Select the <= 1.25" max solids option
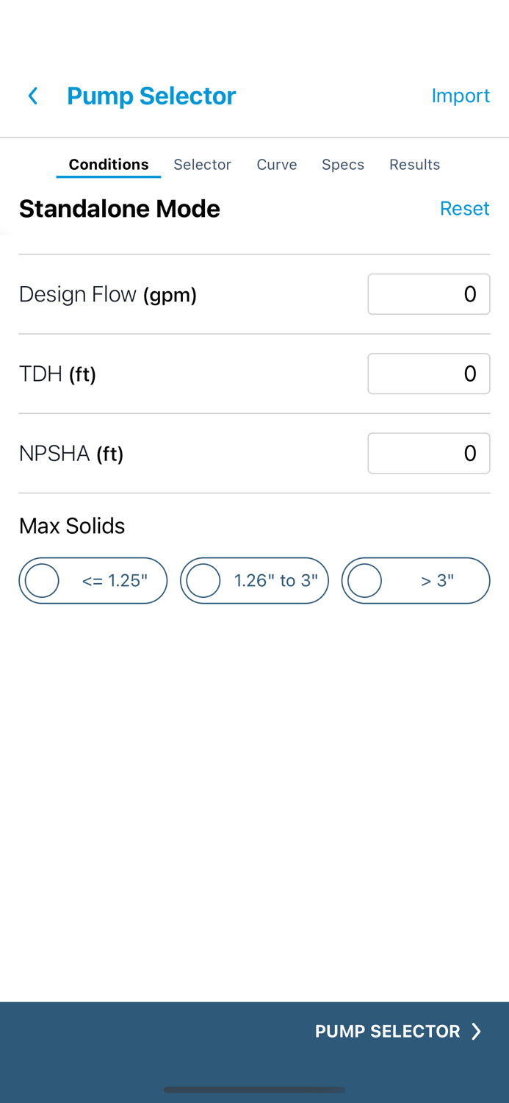509x1103 pixels. tap(93, 580)
